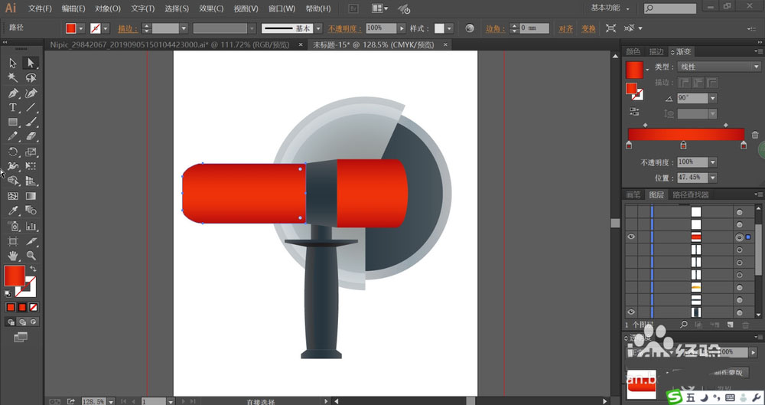The image size is (765, 405).
Task: Select the Pencil tool
Action: (13, 137)
